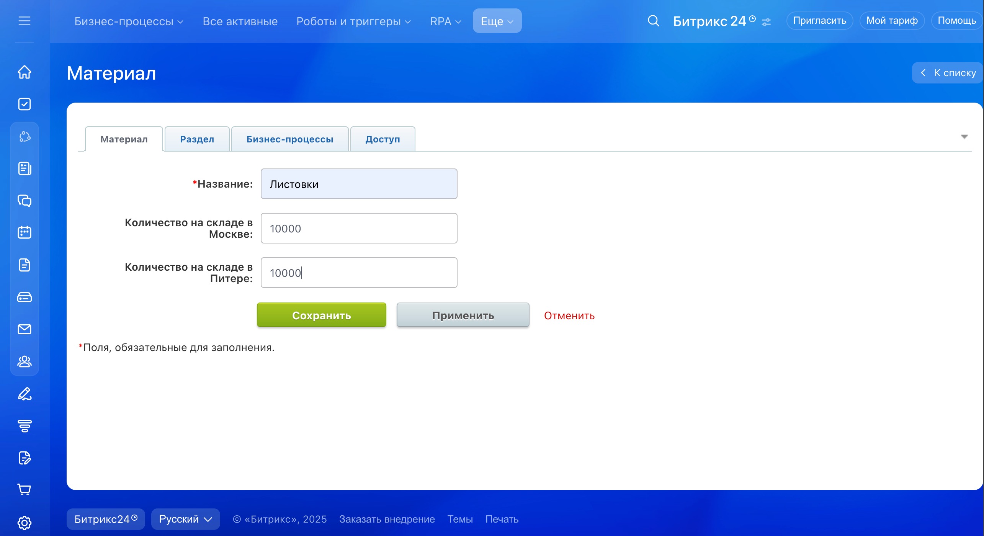984x536 pixels.
Task: Select the Материал tab
Action: point(124,139)
